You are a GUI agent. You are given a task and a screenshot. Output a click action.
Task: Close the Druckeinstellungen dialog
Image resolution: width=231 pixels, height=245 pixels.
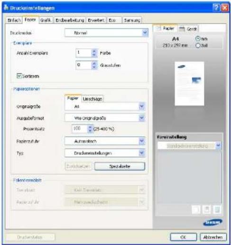point(225,8)
